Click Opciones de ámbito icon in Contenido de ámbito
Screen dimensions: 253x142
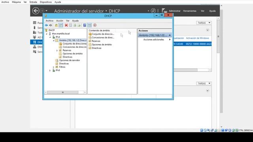click(90, 45)
